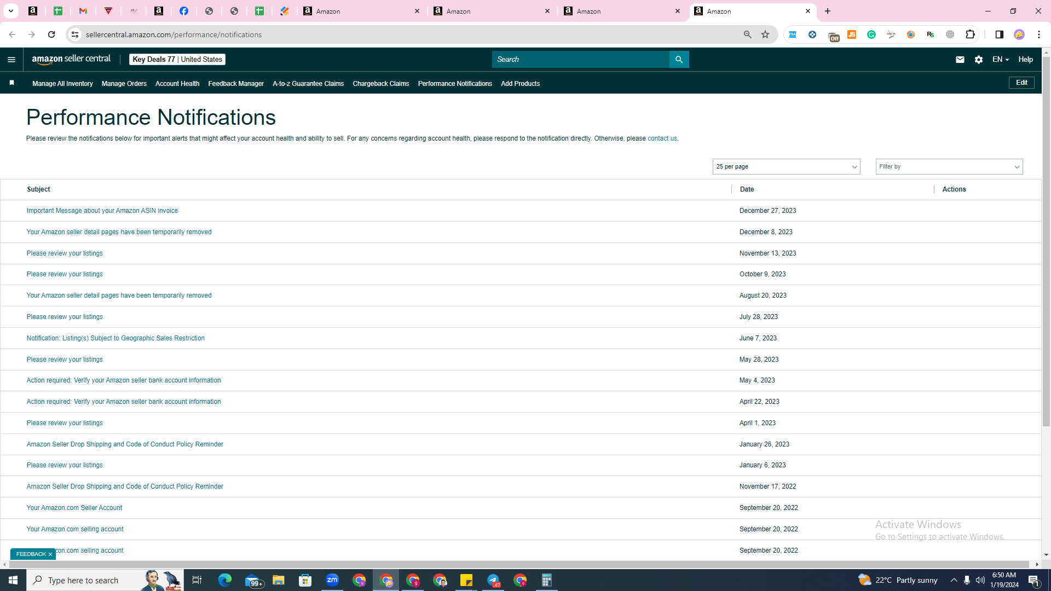The width and height of the screenshot is (1051, 591).
Task: Open Microsoft Edge from the taskbar
Action: tap(225, 580)
